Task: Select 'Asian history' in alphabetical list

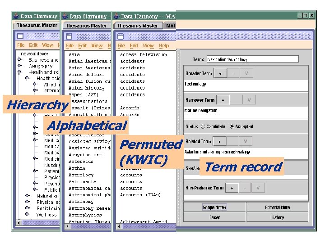Action: [x=86, y=88]
